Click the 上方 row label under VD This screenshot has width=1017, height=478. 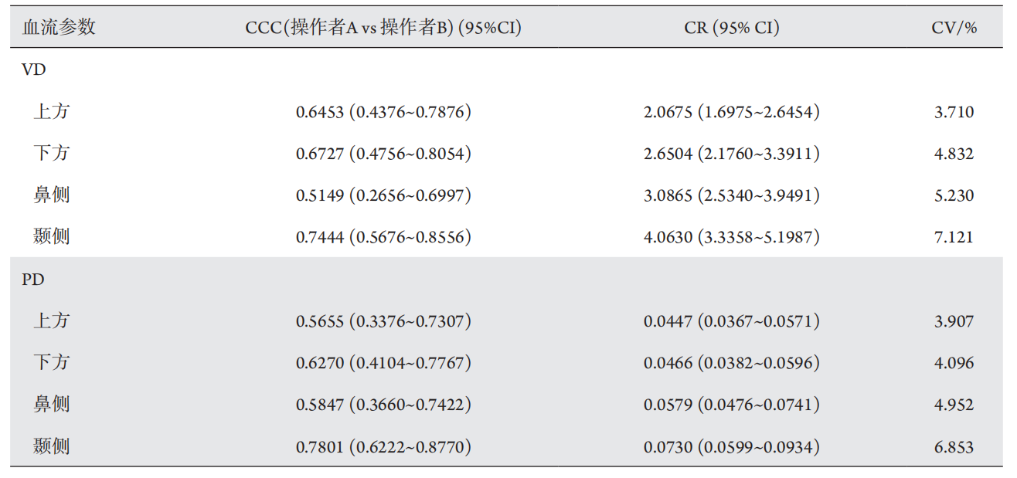point(52,112)
